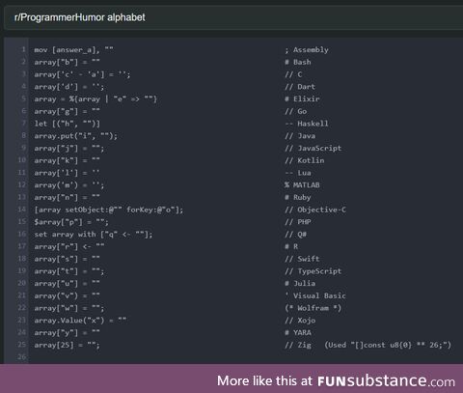Viewport: 463px width, 393px height.
Task: Click the r/ProgrammerHumor alphabet title
Action: pyautogui.click(x=80, y=17)
